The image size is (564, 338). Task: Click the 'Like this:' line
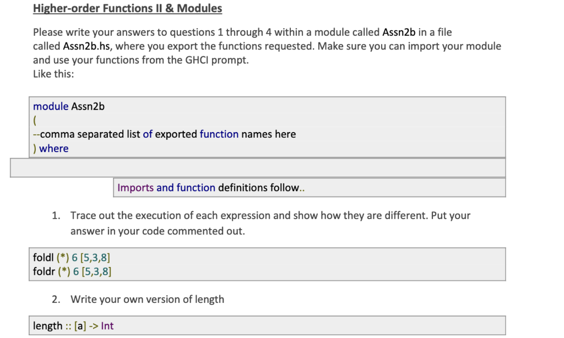pyautogui.click(x=53, y=74)
